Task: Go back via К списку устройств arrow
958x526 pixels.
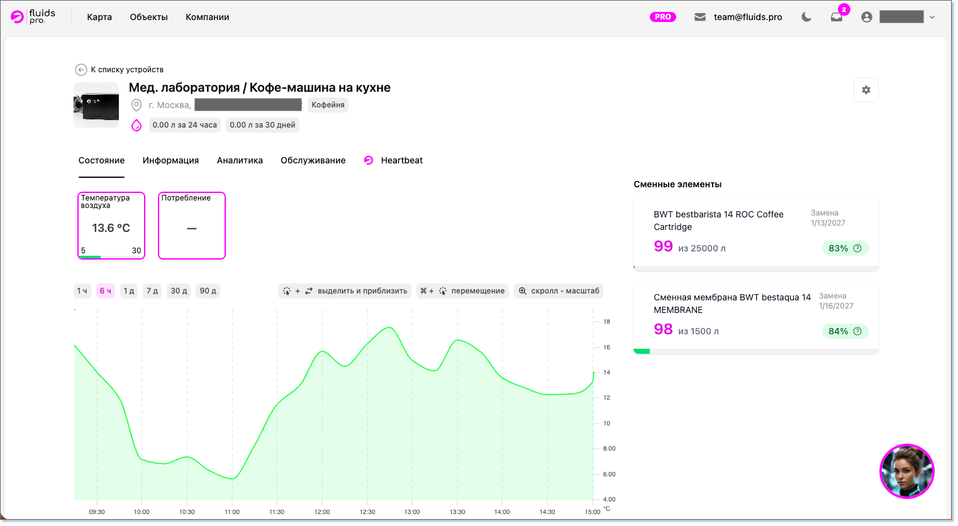Action: (x=81, y=70)
